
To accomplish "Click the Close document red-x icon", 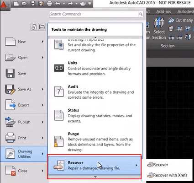I will tap(10, 171).
